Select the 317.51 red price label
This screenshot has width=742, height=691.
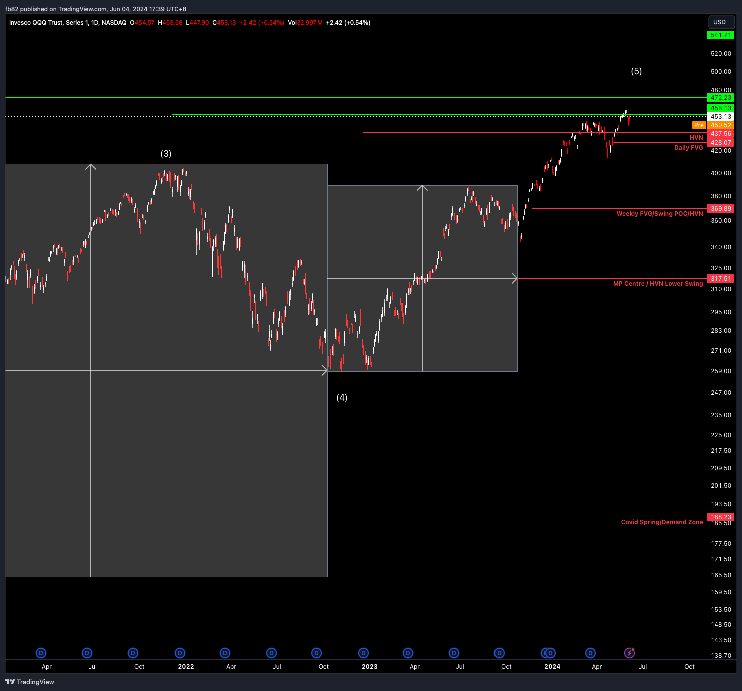pyautogui.click(x=721, y=279)
